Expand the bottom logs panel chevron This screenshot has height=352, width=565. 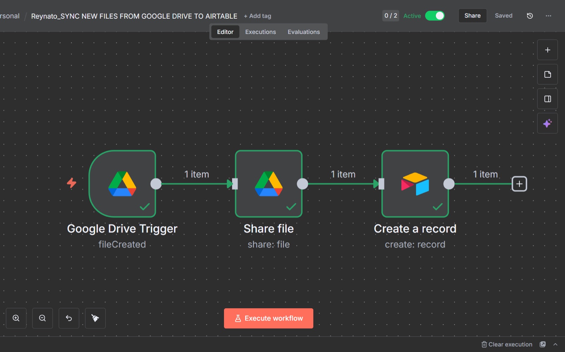pos(555,344)
